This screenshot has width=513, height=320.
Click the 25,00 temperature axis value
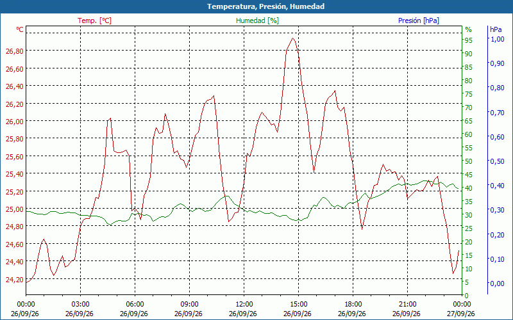click(15, 209)
